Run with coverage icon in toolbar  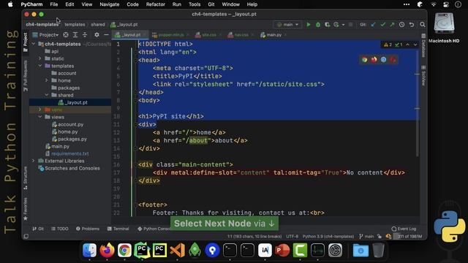click(327, 24)
